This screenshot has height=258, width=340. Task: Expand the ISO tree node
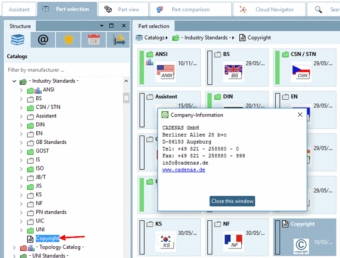pos(21,169)
